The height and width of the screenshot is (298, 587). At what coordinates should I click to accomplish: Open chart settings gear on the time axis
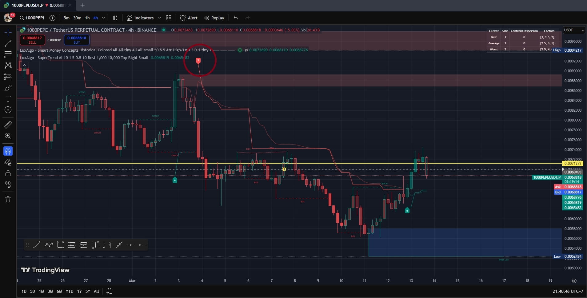(x=574, y=281)
